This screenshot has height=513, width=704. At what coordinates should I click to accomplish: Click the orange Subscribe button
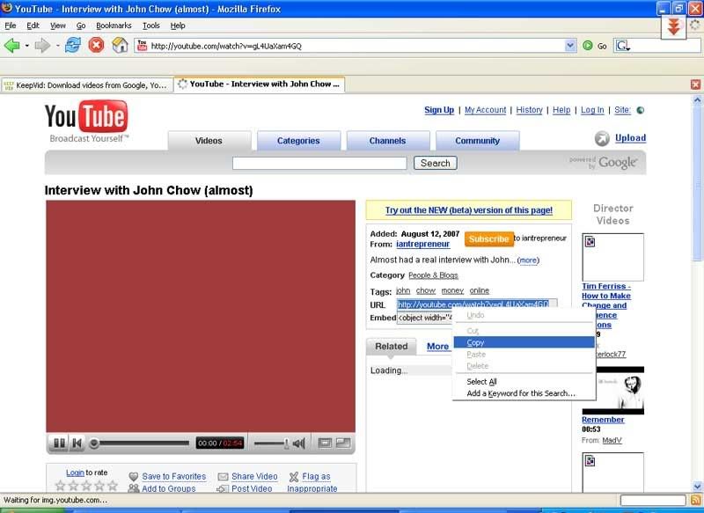click(x=488, y=238)
